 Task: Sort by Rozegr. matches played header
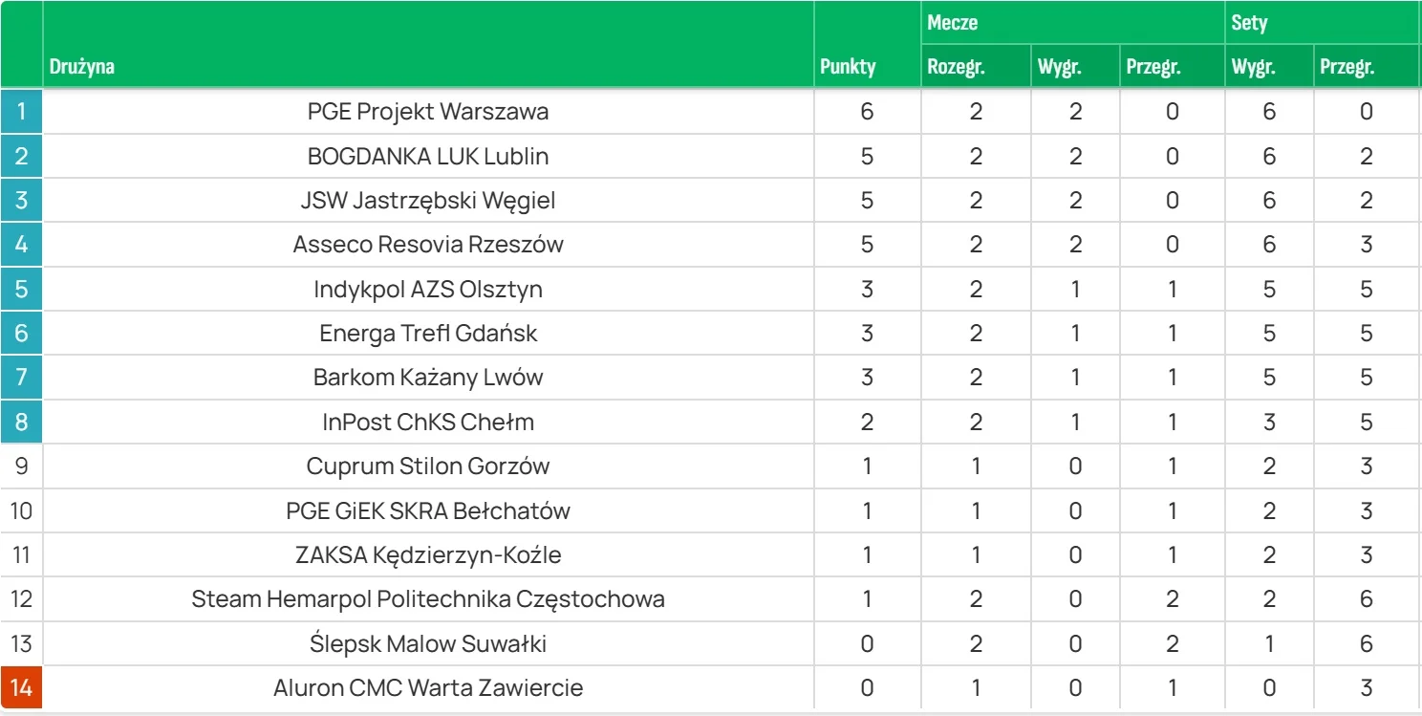[956, 67]
